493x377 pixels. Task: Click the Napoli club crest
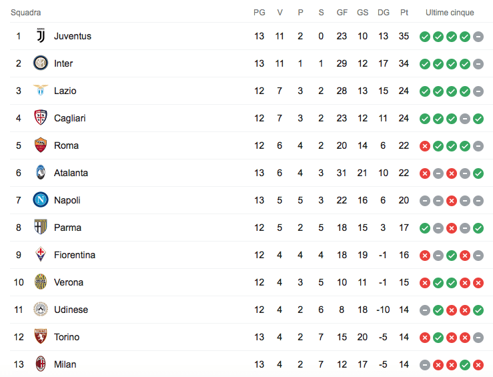41,200
